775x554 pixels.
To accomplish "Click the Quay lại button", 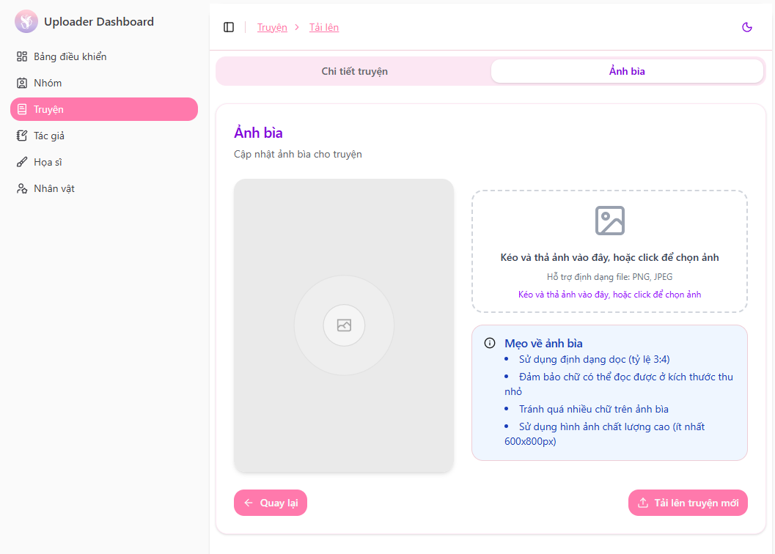I will pos(271,503).
